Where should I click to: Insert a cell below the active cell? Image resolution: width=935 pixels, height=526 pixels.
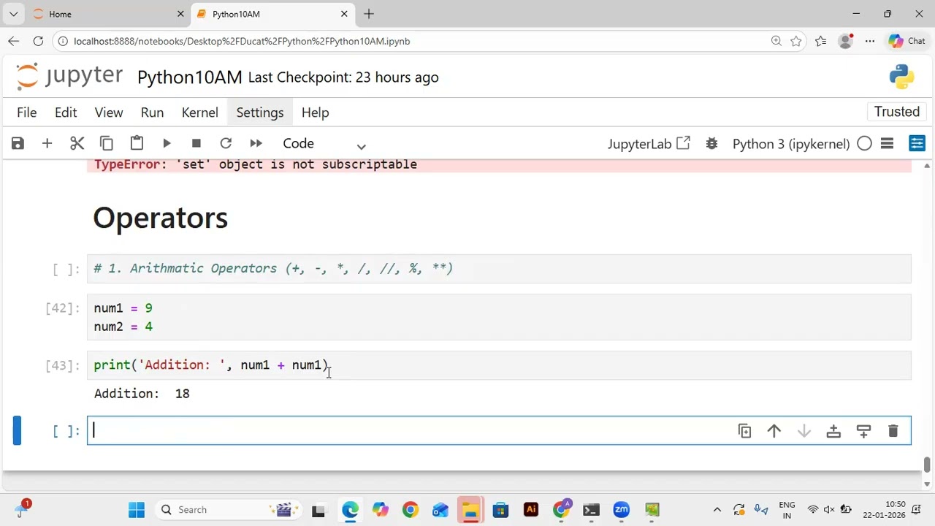point(863,431)
